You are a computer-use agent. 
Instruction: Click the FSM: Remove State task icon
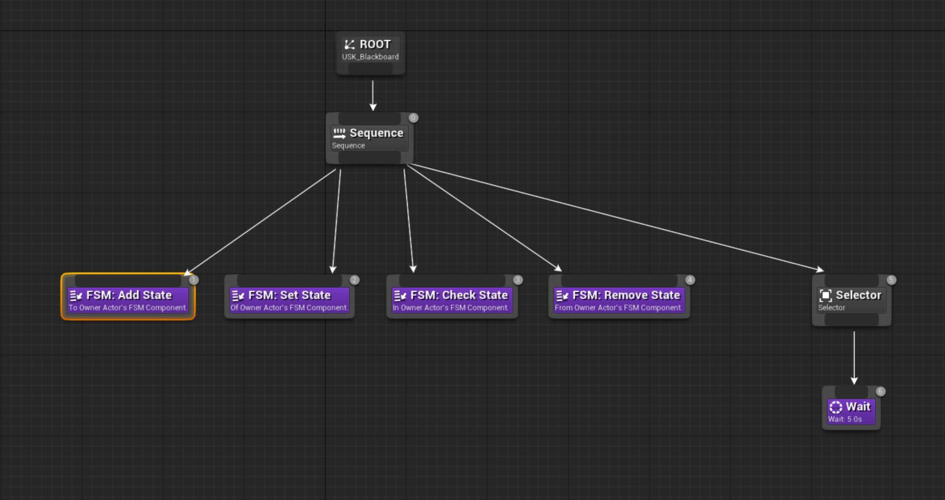coord(562,296)
